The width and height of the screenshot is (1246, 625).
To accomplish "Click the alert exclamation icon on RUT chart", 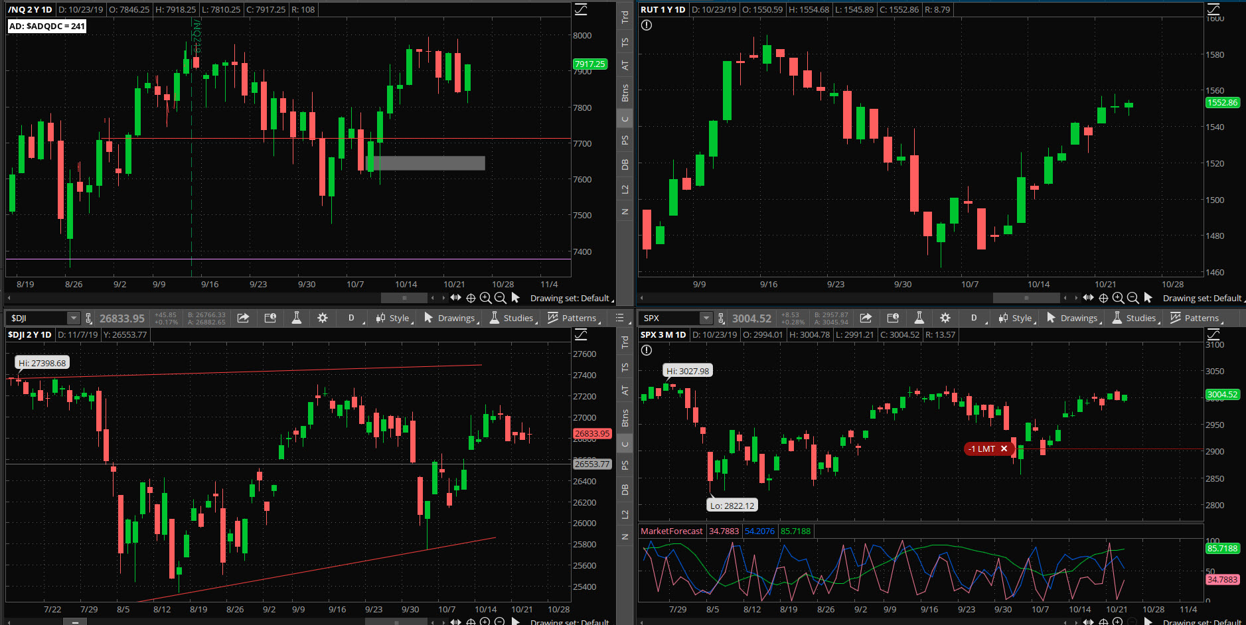I will (647, 25).
